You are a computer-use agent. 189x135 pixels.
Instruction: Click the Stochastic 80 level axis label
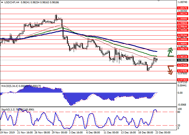[179, 112]
